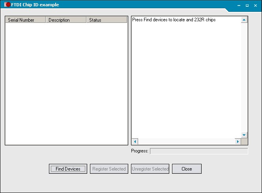This screenshot has height=193, width=262.
Task: Click the Unregister Selected button
Action: tap(150, 169)
